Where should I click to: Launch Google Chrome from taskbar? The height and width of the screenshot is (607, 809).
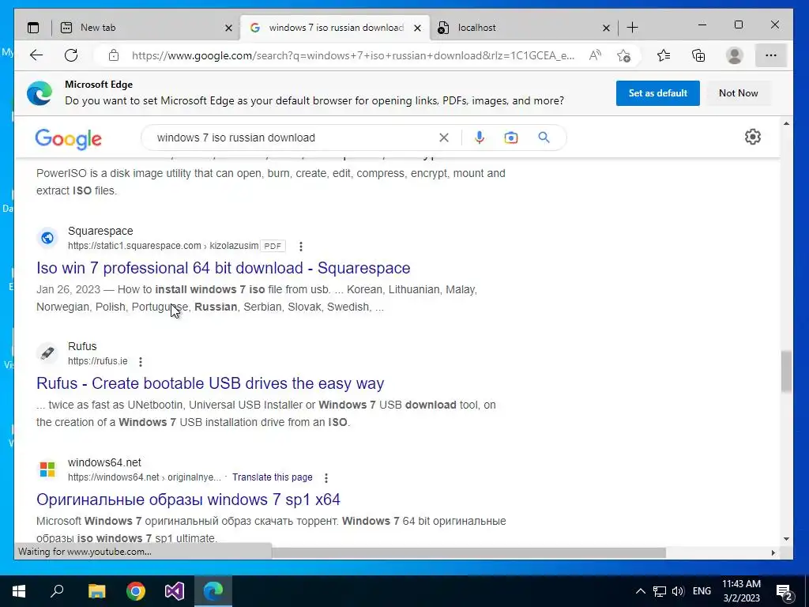pos(136,591)
